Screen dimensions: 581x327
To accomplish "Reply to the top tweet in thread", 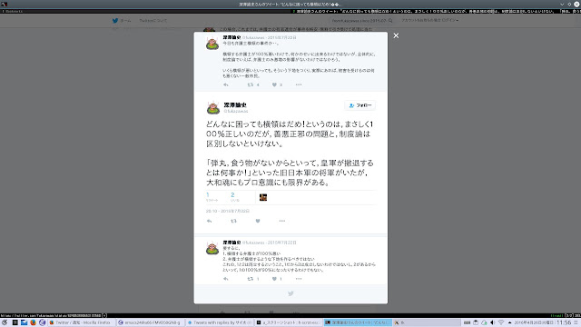I will click(226, 84).
